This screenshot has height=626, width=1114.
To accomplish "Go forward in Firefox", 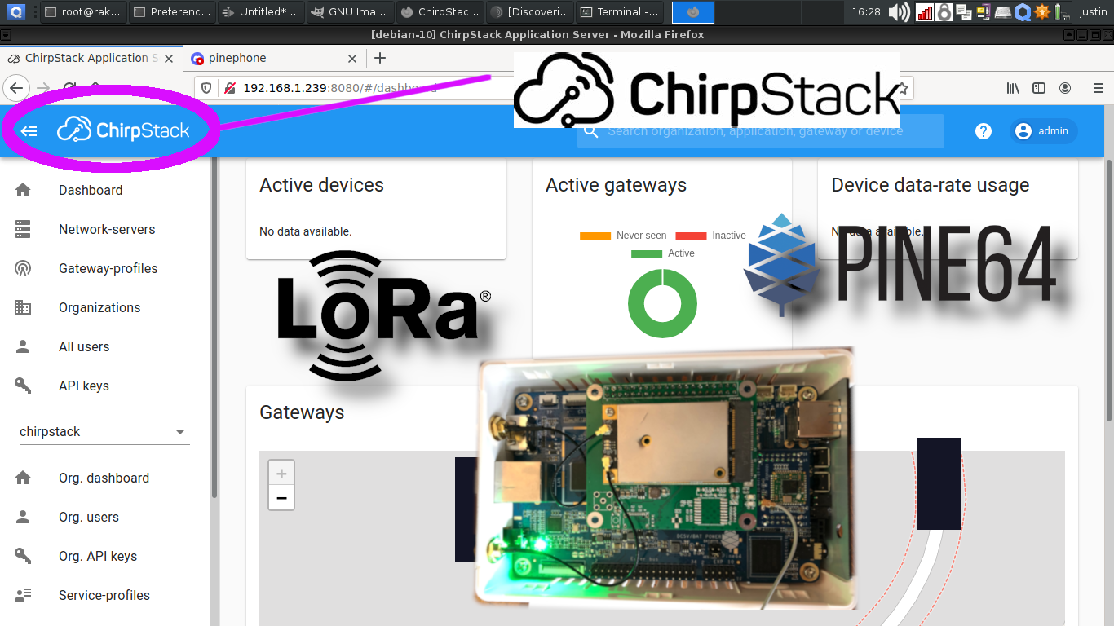I will [x=43, y=88].
